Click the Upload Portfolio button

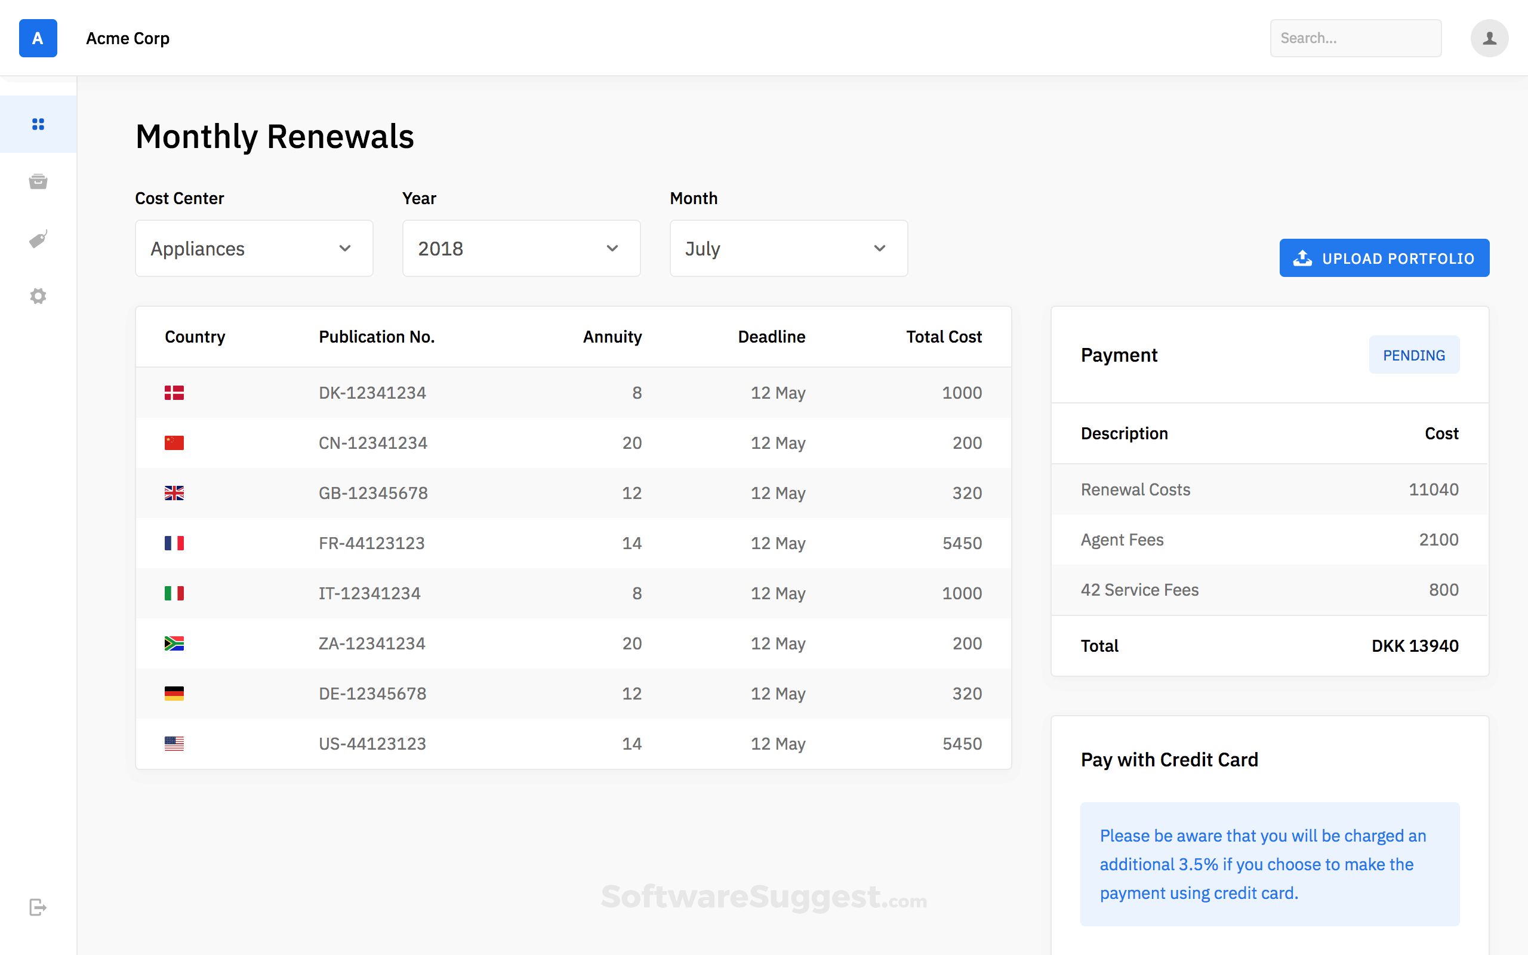coord(1384,258)
